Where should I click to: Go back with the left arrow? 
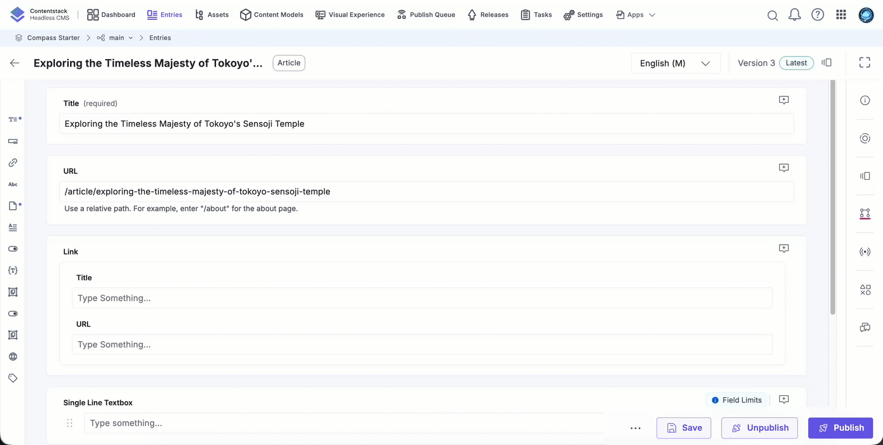click(x=15, y=63)
